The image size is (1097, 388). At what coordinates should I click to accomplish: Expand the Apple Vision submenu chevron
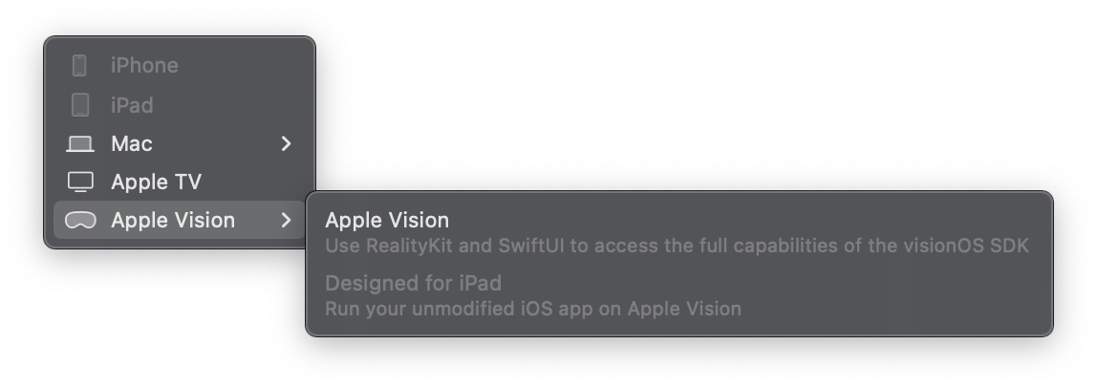(x=286, y=220)
